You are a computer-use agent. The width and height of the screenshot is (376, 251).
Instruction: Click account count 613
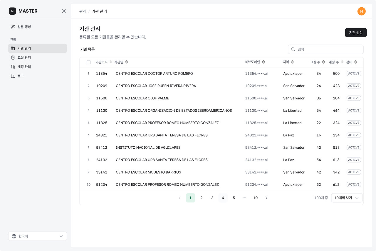pyautogui.click(x=336, y=160)
